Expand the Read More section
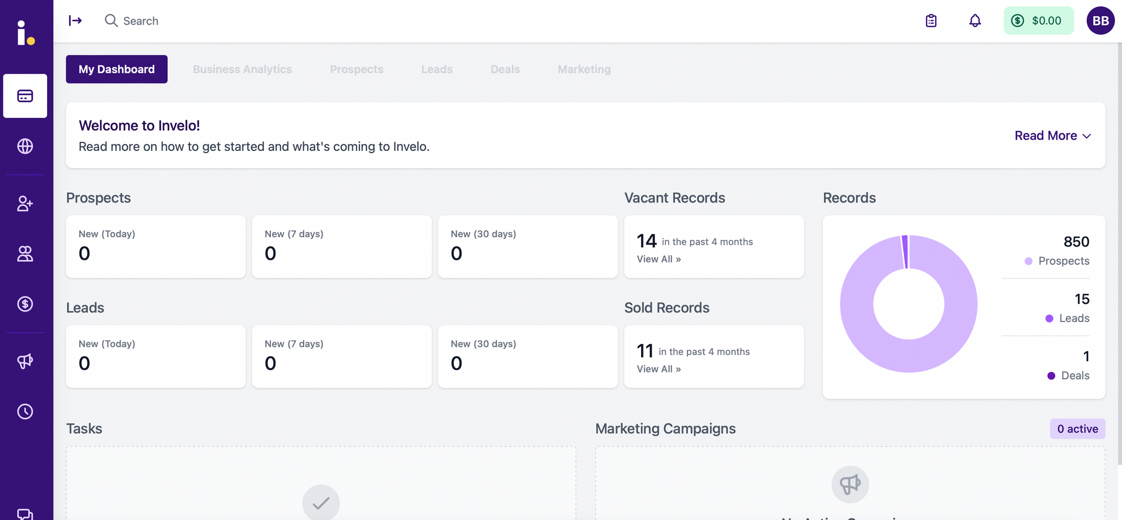 (x=1053, y=136)
